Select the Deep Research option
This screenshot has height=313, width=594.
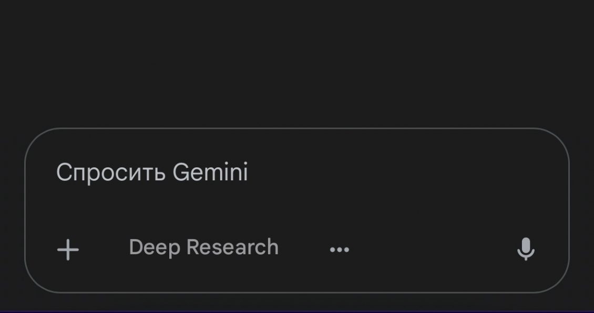point(203,247)
